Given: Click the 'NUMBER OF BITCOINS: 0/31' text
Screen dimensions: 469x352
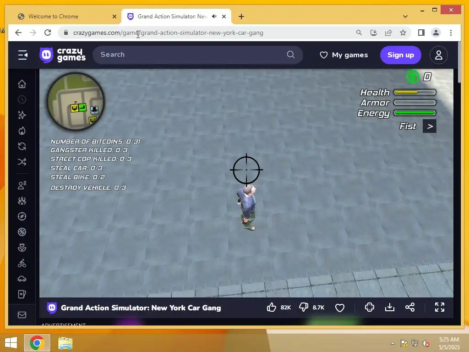Looking at the screenshot, I should point(95,142).
